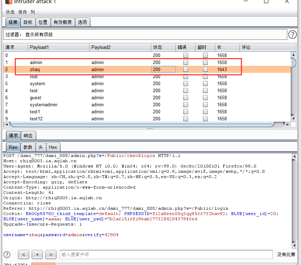Toggle error checkbox in admin row 1
Image resolution: width=301 pixels, height=265 pixels.
click(x=185, y=62)
